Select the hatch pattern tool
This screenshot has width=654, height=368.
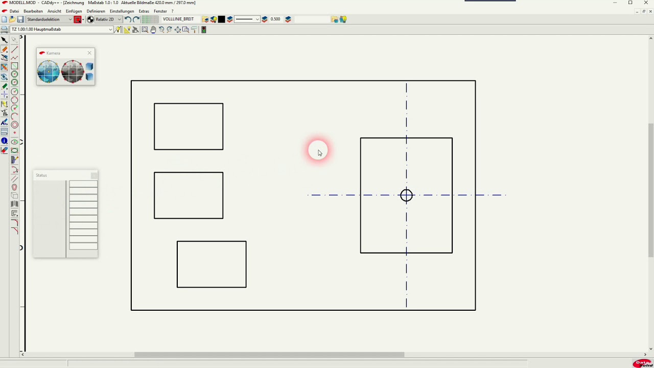tap(4, 131)
